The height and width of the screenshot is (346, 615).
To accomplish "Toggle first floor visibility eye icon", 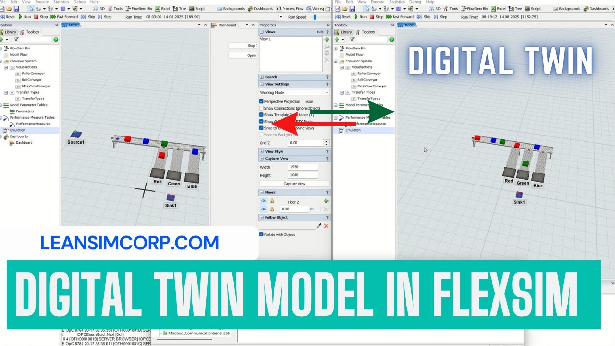I will [263, 201].
